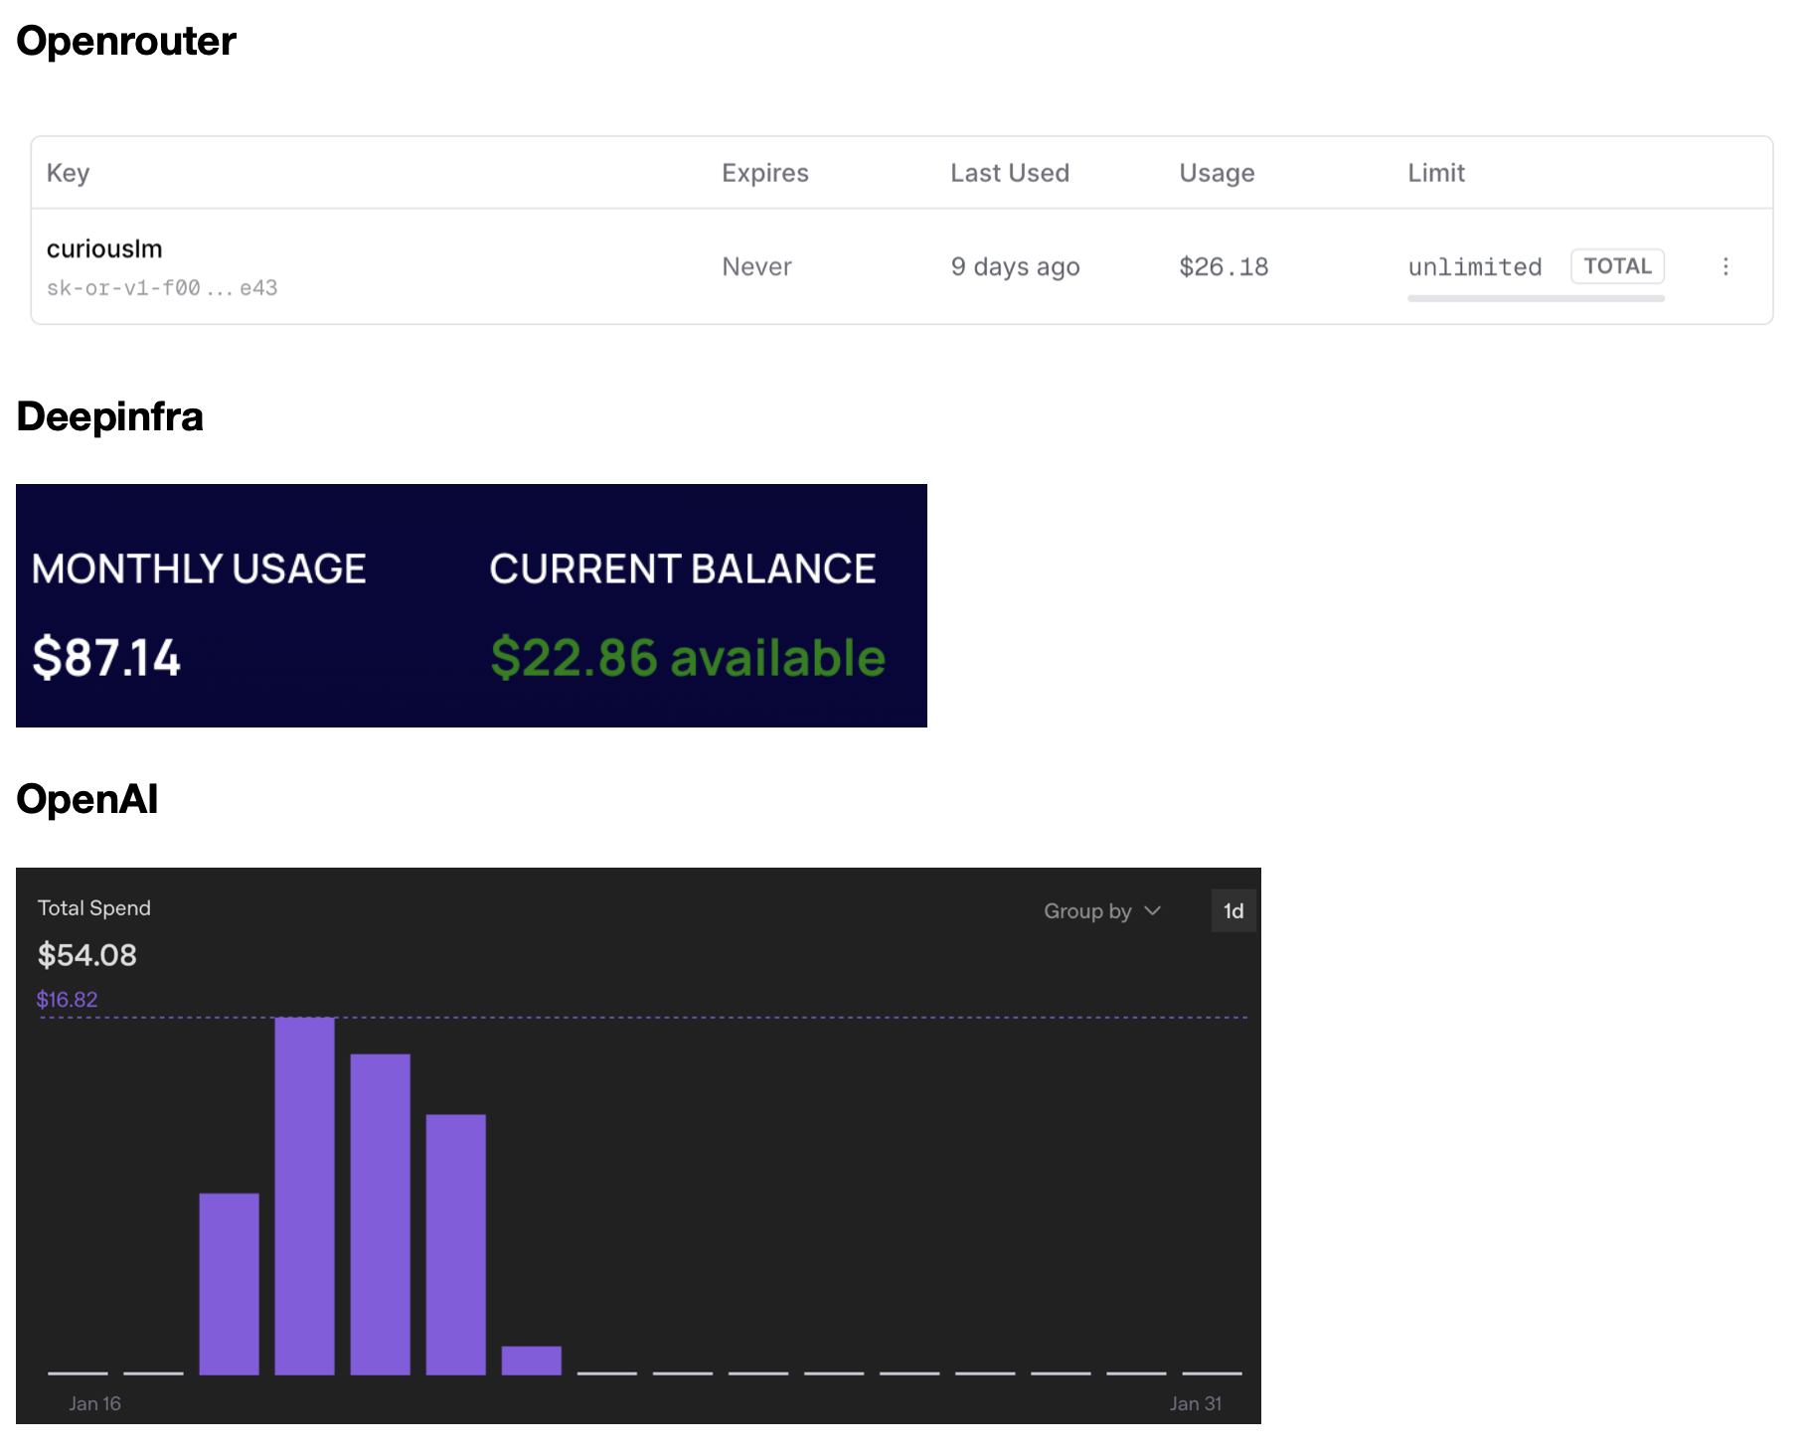
Task: Click the MONTHLY USAGE label
Action: [x=199, y=568]
